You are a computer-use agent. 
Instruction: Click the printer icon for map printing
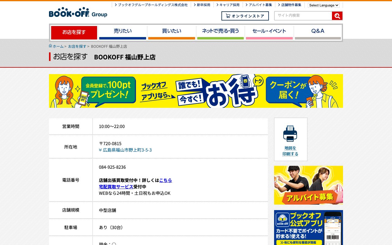[x=290, y=134]
